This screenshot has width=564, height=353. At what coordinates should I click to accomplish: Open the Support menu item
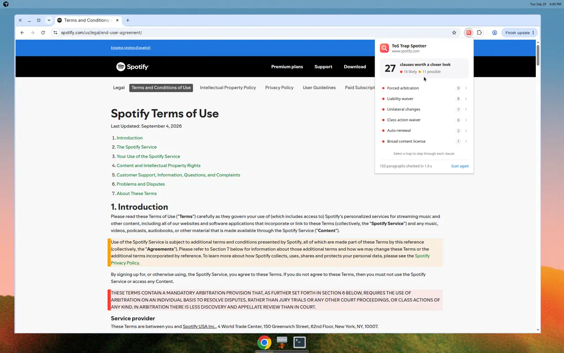(323, 67)
